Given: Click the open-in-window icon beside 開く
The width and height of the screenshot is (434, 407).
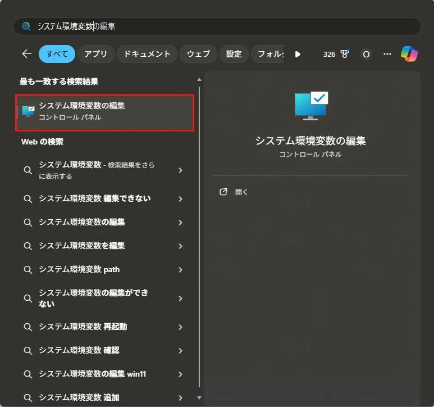Looking at the screenshot, I should click(x=223, y=192).
